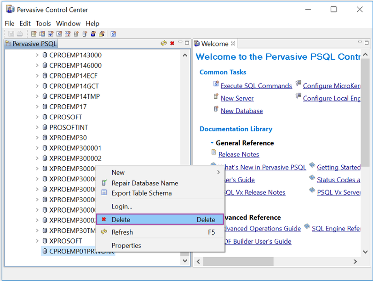
Task: Open the Getting Started link
Action: (x=339, y=167)
